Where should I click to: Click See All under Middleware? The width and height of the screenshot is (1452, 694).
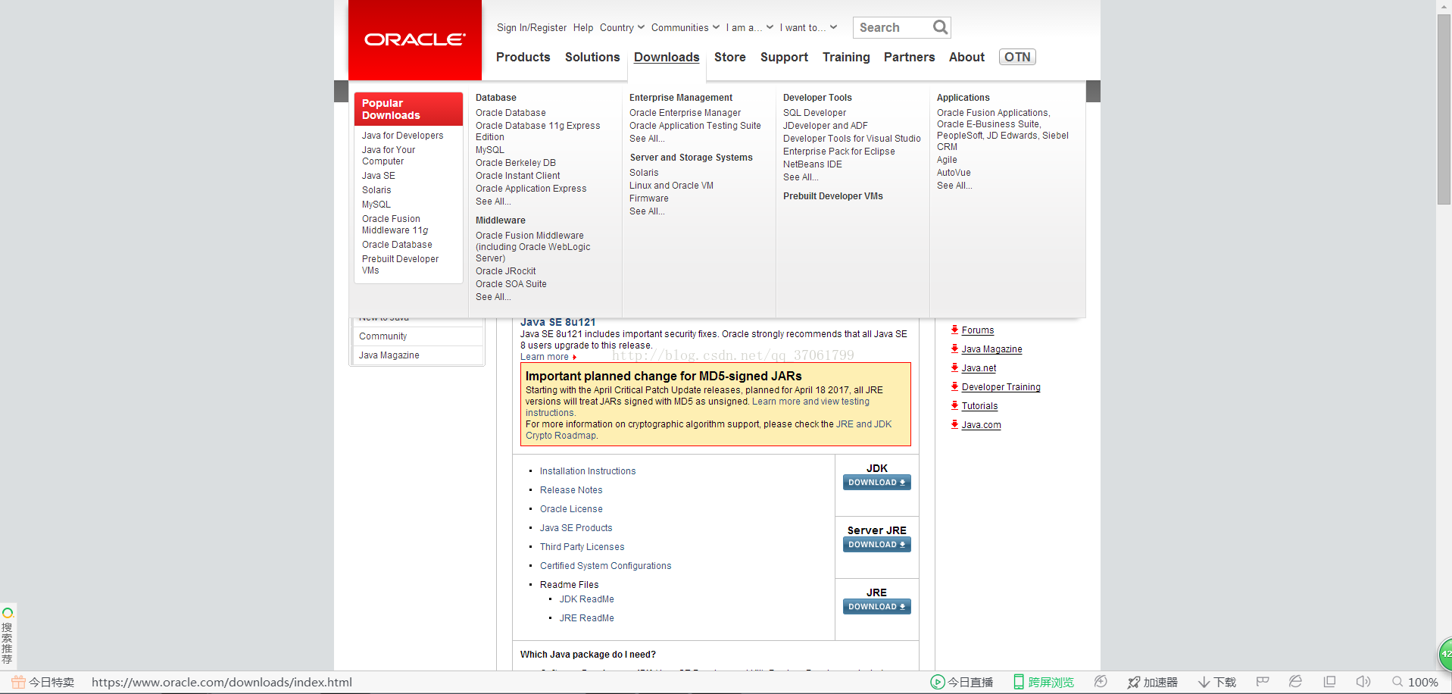coord(493,297)
